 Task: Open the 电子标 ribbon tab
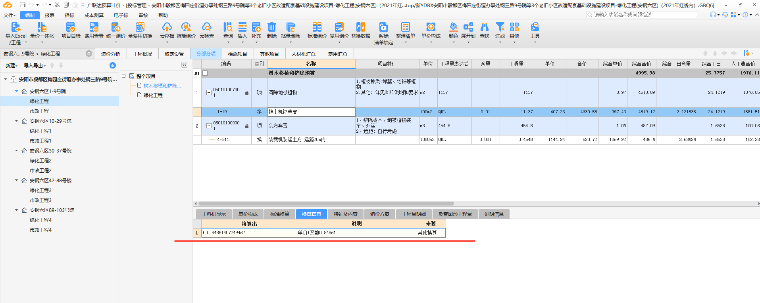click(x=121, y=15)
